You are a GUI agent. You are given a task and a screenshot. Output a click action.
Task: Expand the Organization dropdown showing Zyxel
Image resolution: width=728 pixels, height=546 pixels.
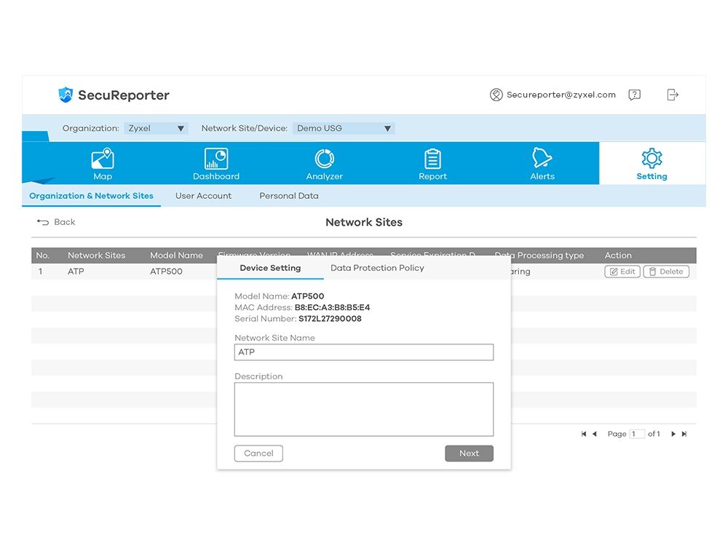pyautogui.click(x=156, y=128)
